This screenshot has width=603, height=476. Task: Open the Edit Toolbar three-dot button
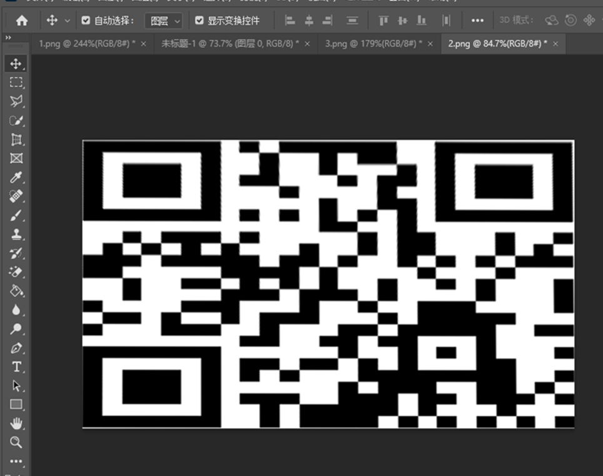point(16,461)
